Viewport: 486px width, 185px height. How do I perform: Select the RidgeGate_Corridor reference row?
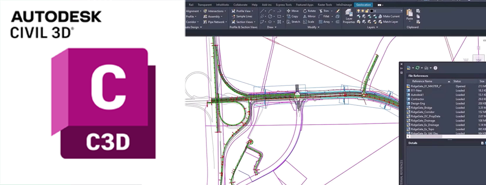point(446,112)
